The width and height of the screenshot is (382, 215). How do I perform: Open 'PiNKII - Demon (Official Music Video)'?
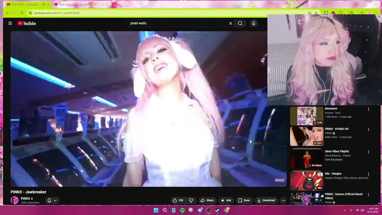pyautogui.click(x=344, y=196)
